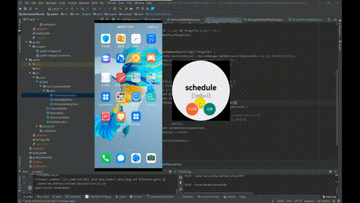Open the blue Messages chat bubble app
Image resolution: width=360 pixels, height=203 pixels.
click(121, 158)
